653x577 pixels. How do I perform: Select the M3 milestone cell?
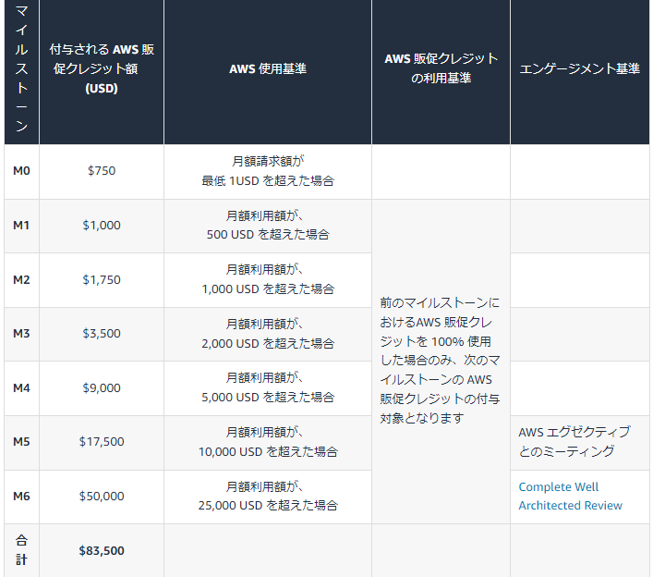coord(21,334)
